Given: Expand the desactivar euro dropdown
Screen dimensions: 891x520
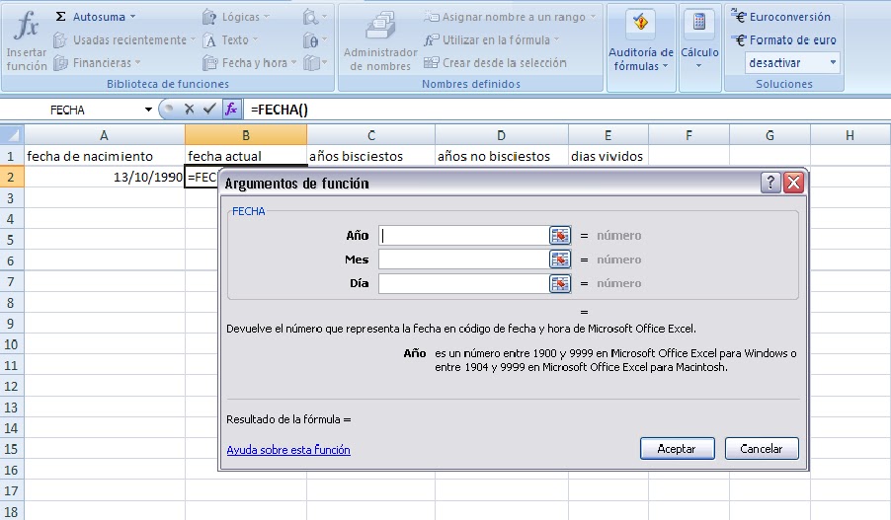Looking at the screenshot, I should coord(833,62).
